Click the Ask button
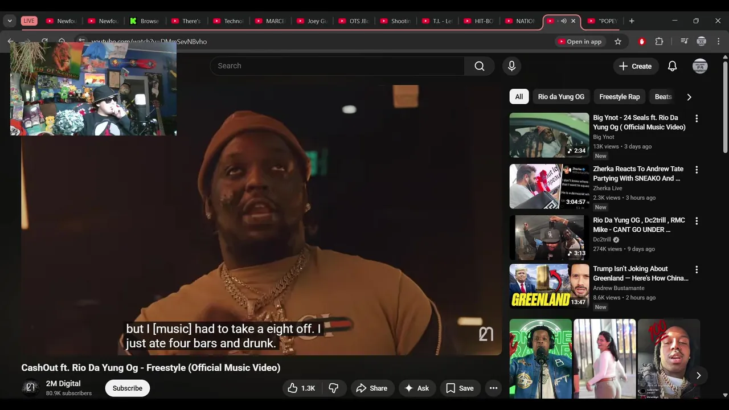This screenshot has height=410, width=729. click(x=416, y=388)
